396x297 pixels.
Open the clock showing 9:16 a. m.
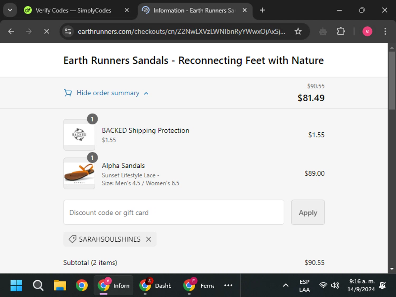pyautogui.click(x=361, y=285)
